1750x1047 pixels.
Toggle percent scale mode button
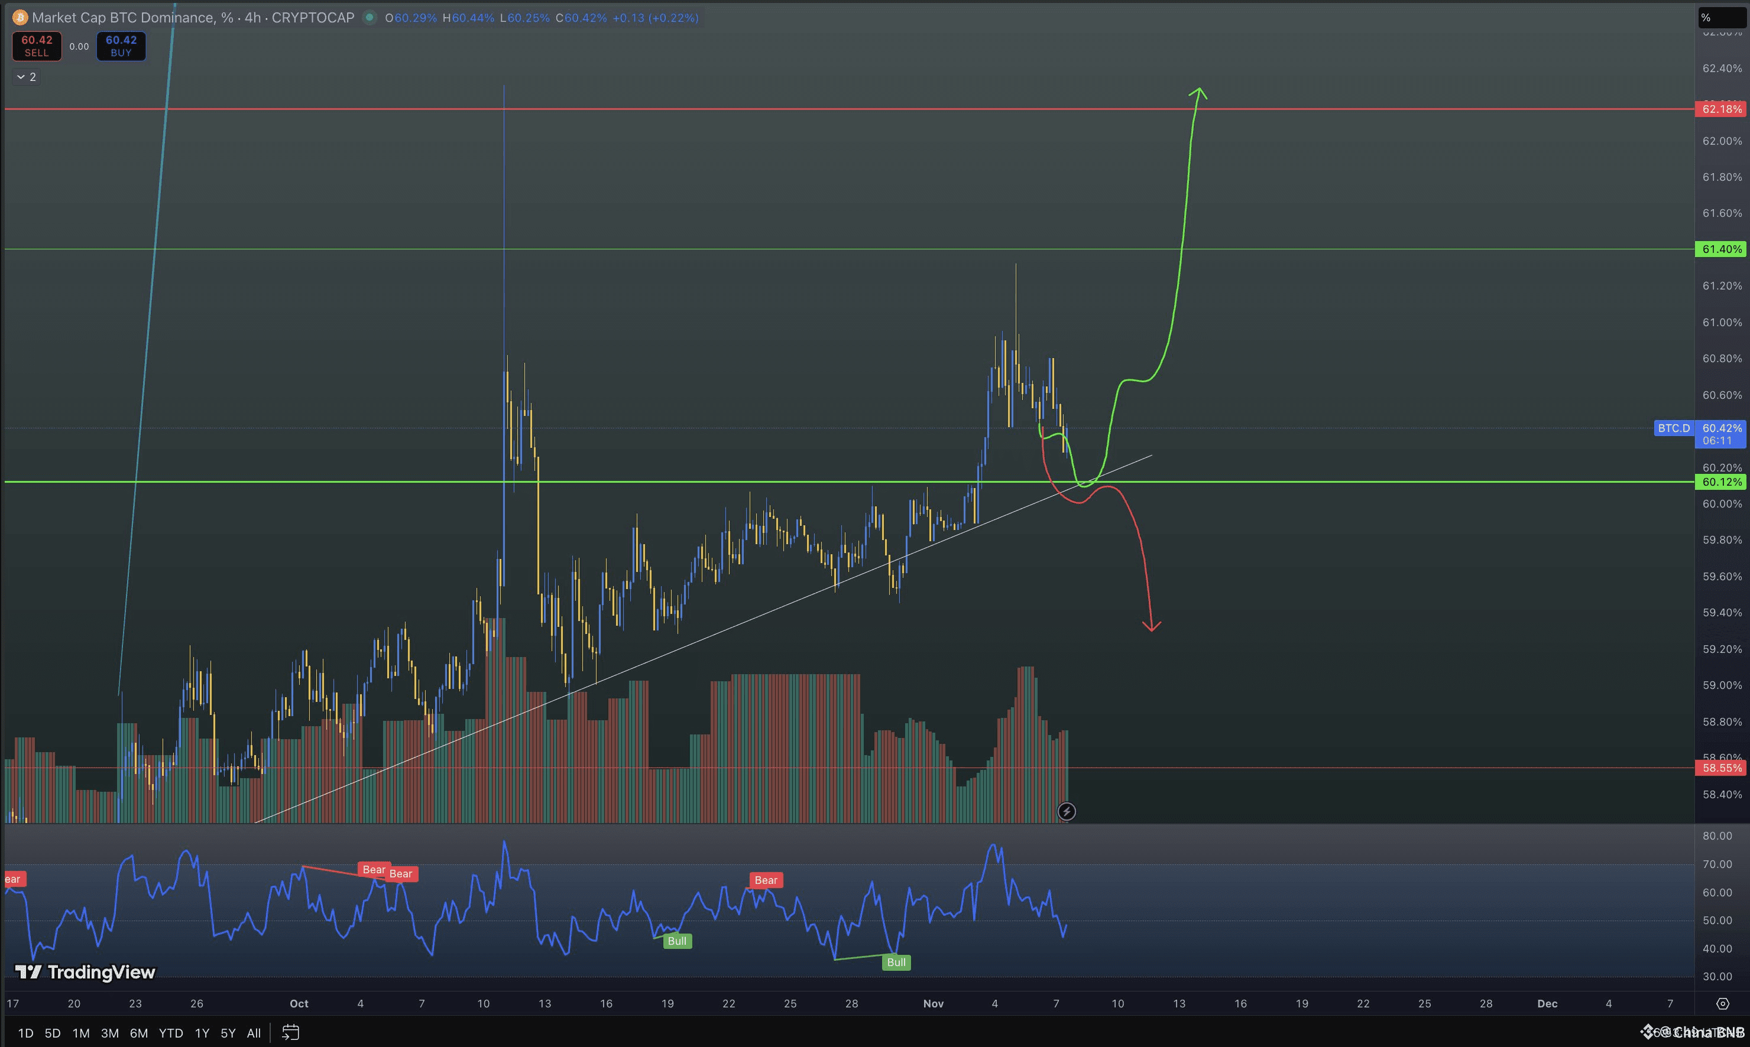coord(1706,18)
